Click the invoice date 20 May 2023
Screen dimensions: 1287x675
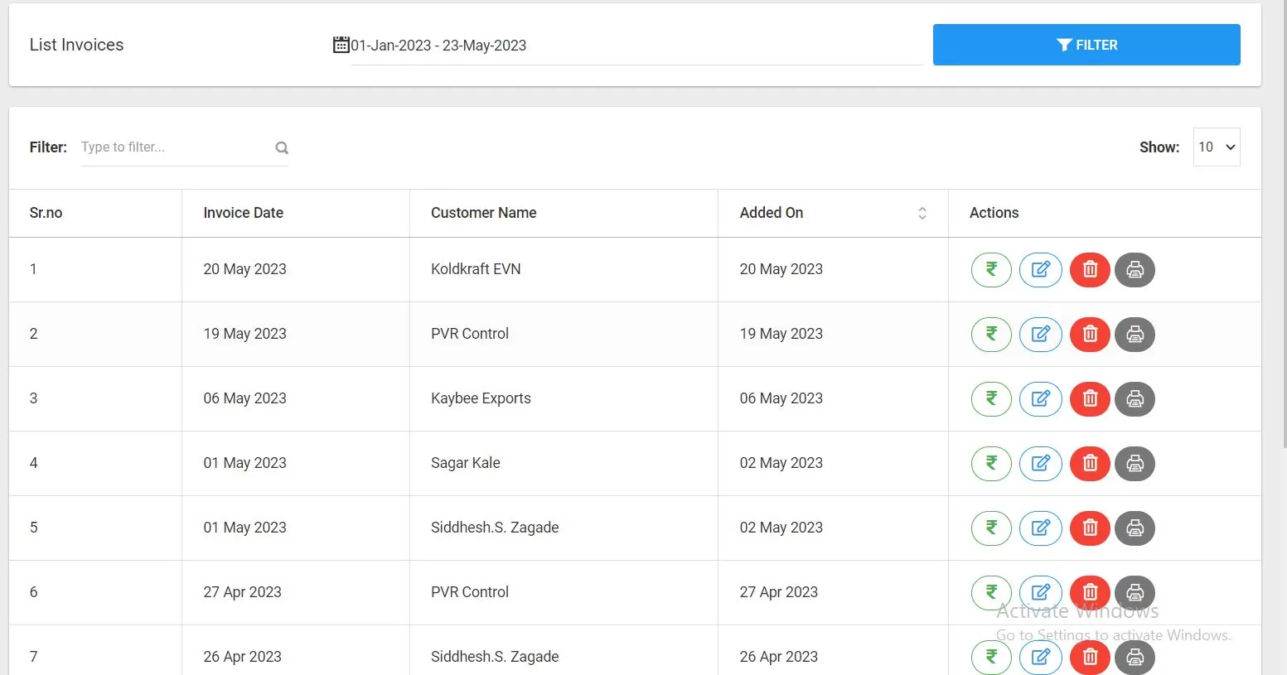244,269
